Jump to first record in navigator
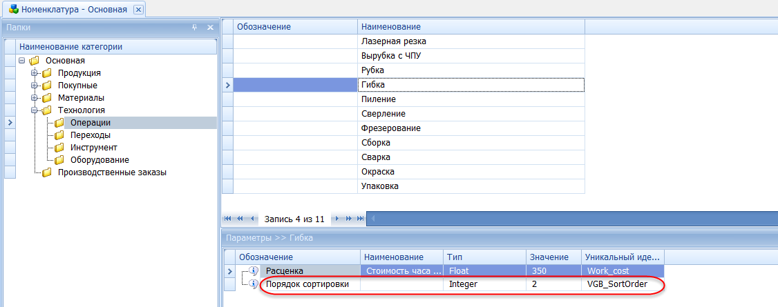Viewport: 778px width, 307px height. (228, 219)
